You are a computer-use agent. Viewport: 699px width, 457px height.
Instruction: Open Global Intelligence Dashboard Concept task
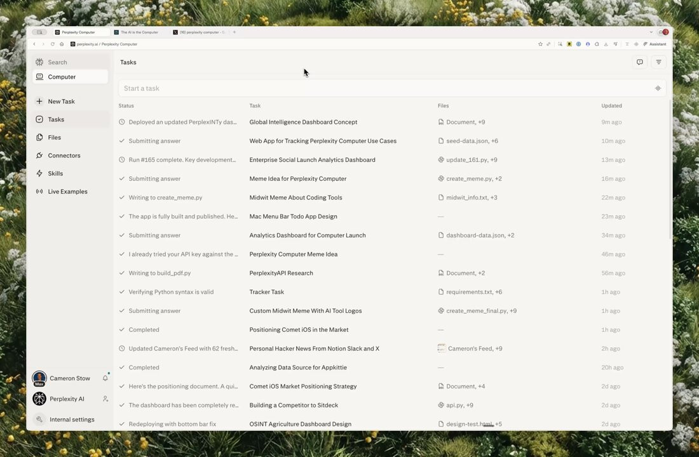(303, 122)
